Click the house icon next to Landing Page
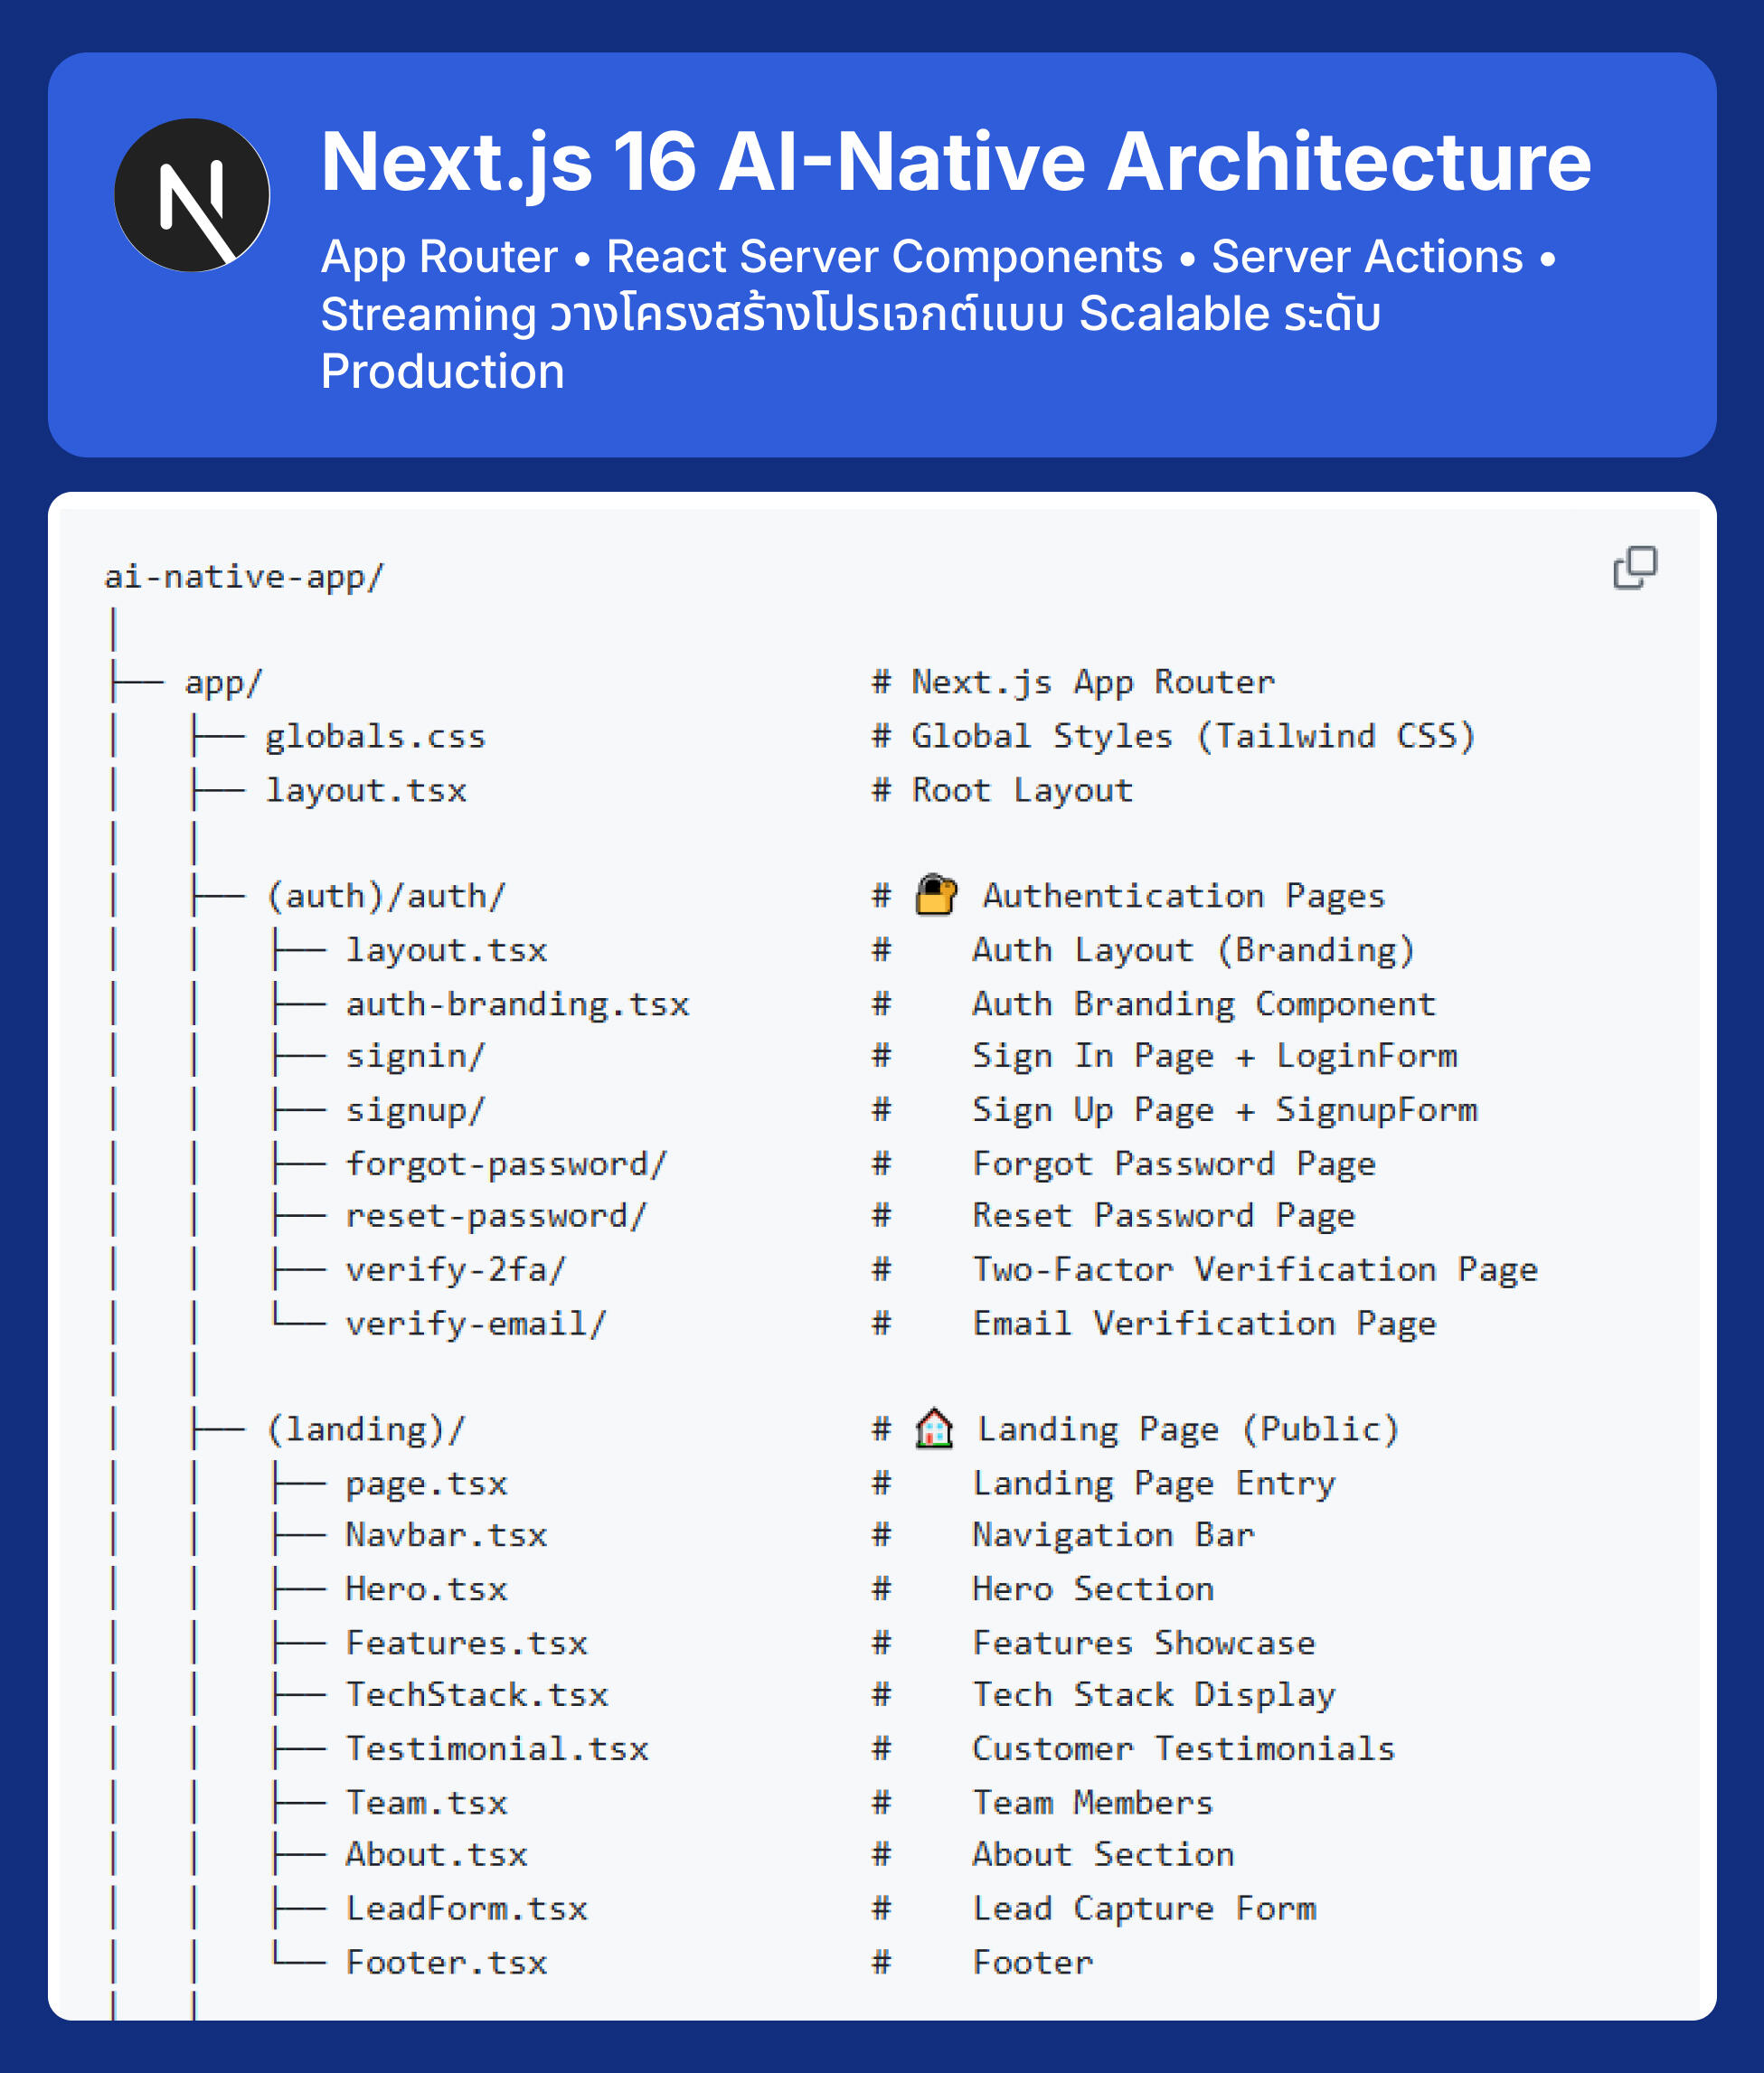 click(933, 1428)
